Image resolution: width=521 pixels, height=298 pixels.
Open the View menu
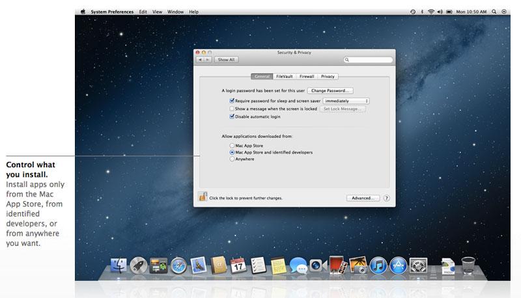(x=157, y=12)
